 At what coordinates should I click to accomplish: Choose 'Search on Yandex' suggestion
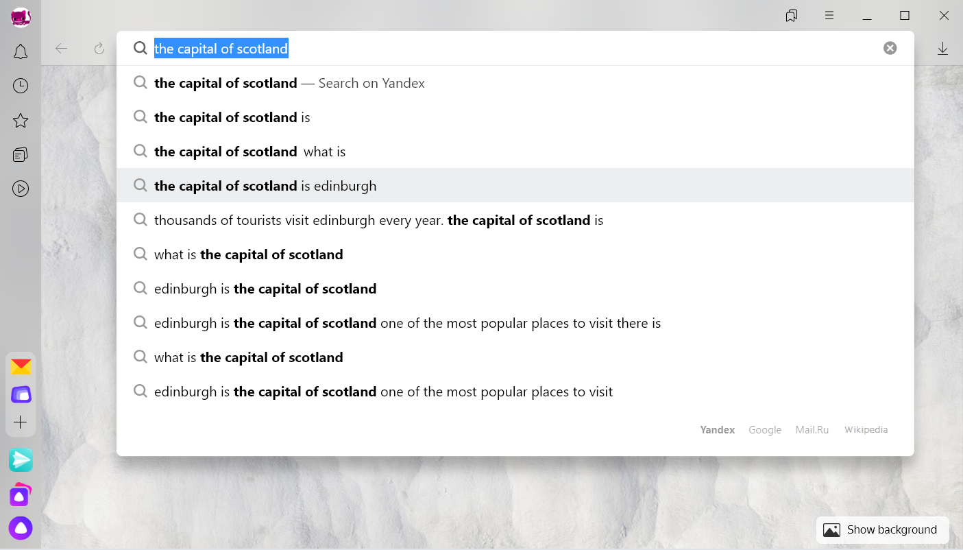pyautogui.click(x=515, y=83)
